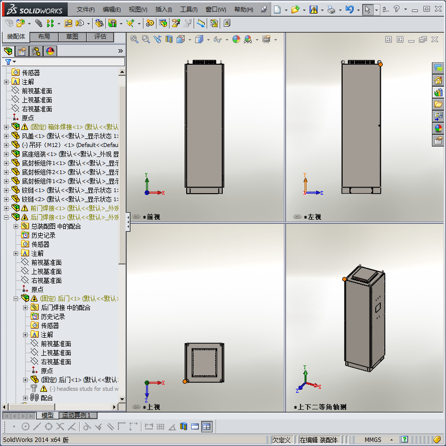This screenshot has height=446, width=446.
Task: Open the 视图(V) menu
Action: [x=138, y=10]
